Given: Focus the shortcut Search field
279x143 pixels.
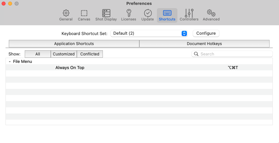Looking at the screenshot, I should 232,54.
